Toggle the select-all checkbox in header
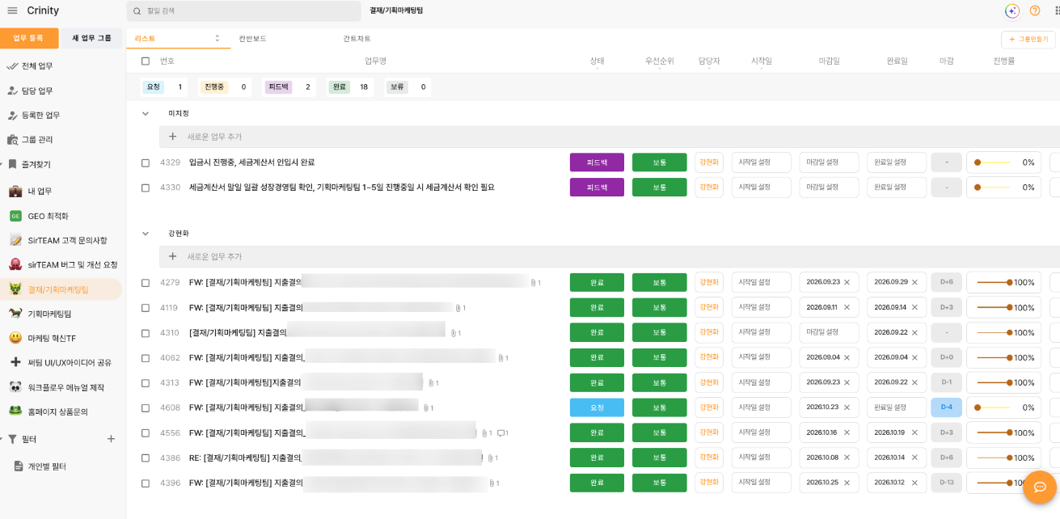The image size is (1060, 519). (146, 61)
